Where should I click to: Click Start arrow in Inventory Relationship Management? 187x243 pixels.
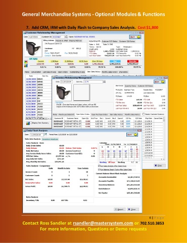point(159,82)
